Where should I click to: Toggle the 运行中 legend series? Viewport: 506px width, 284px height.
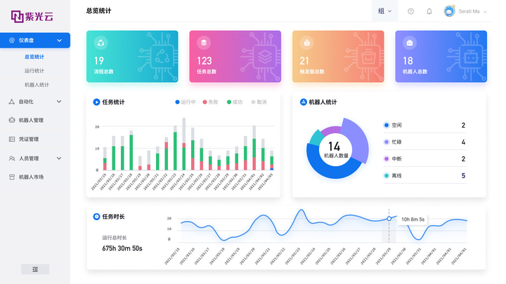click(x=185, y=102)
